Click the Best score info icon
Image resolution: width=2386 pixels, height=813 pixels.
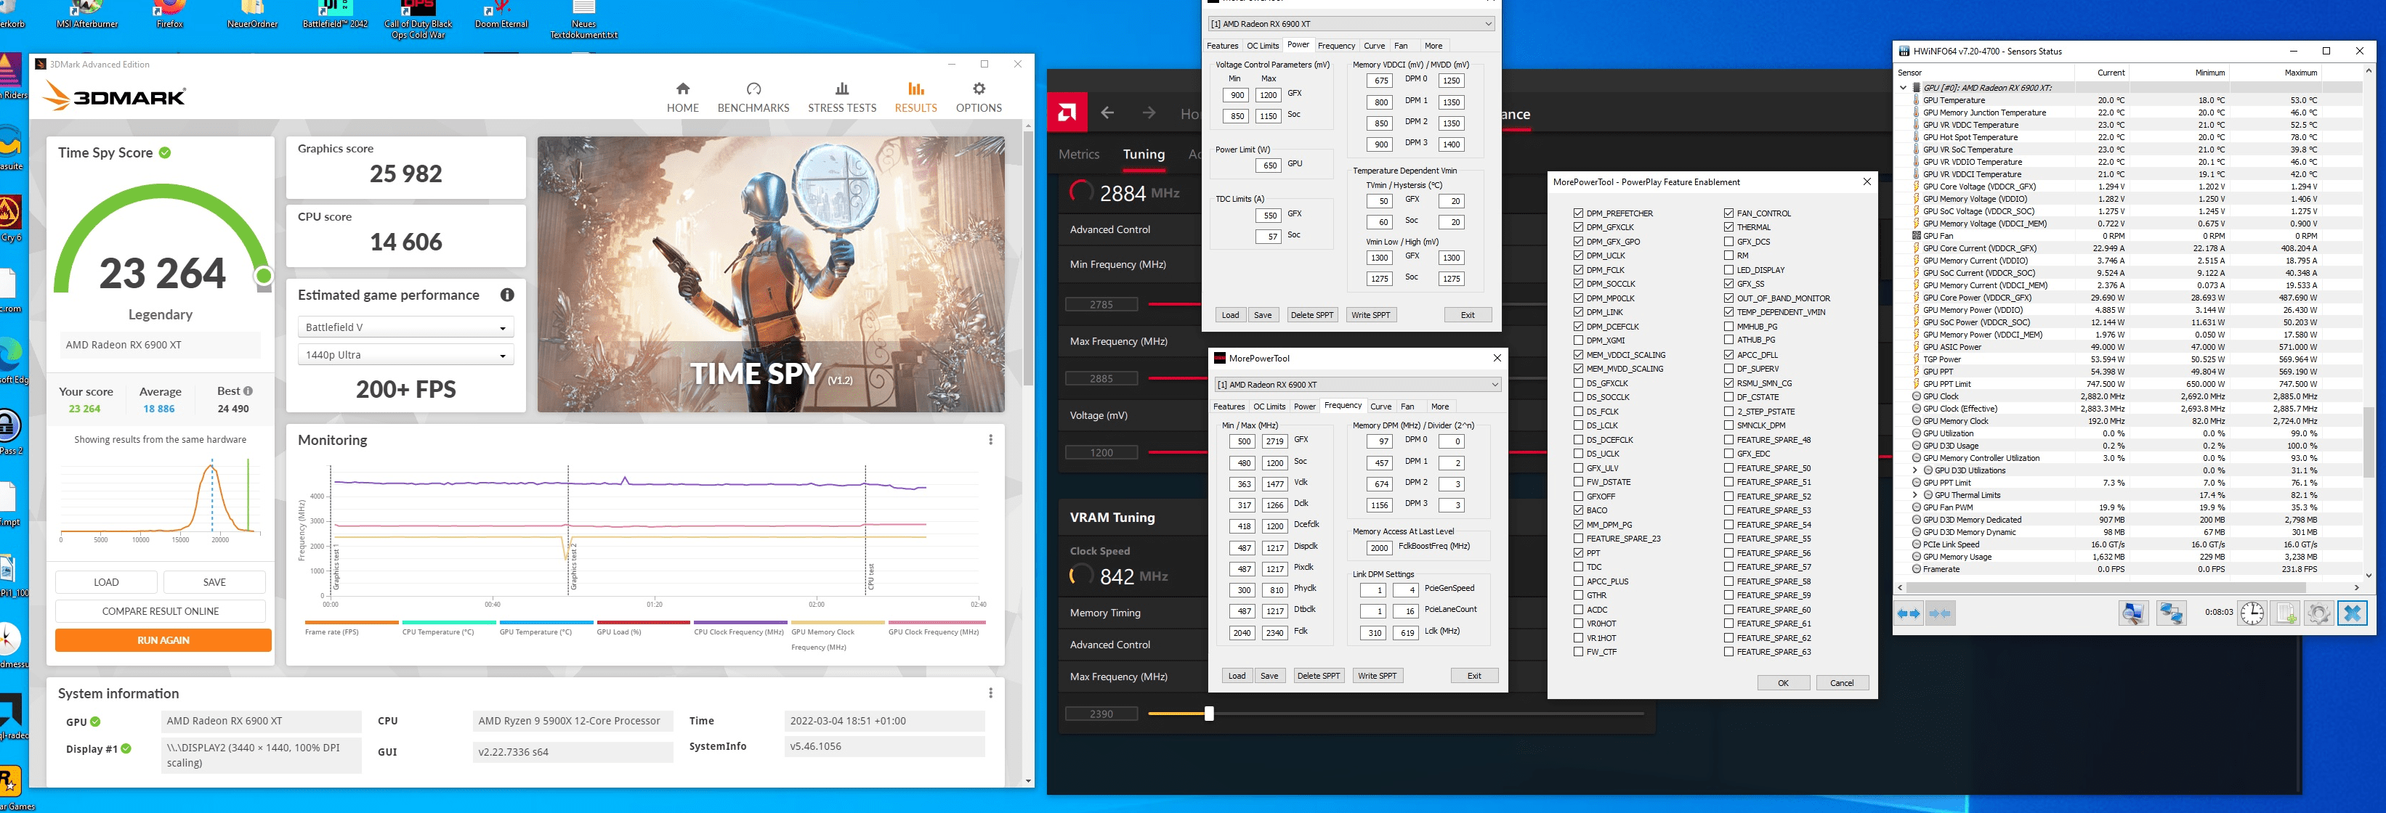pos(247,391)
